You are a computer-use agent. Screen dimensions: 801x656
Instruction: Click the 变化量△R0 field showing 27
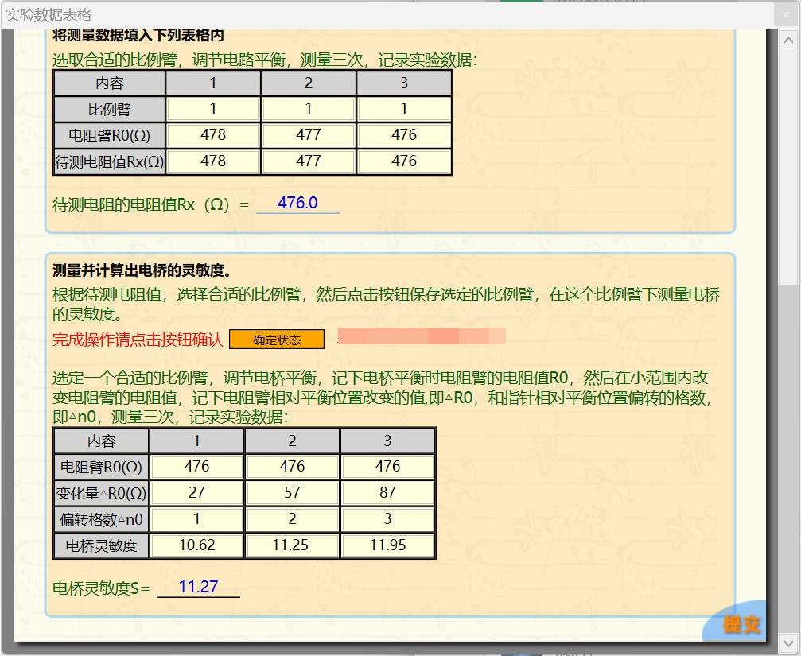pos(196,493)
